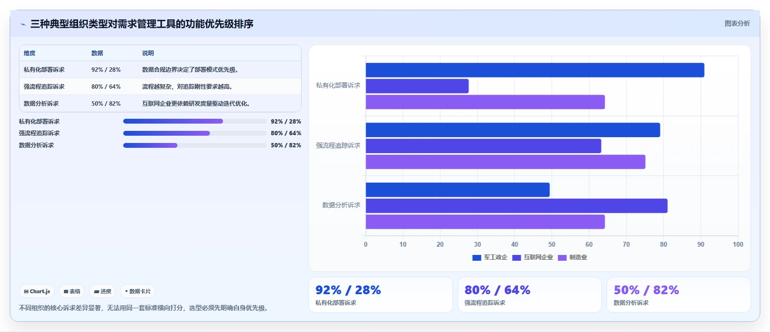The height and width of the screenshot is (332, 770).
Task: Click x-axis tick label 50
Action: (552, 245)
